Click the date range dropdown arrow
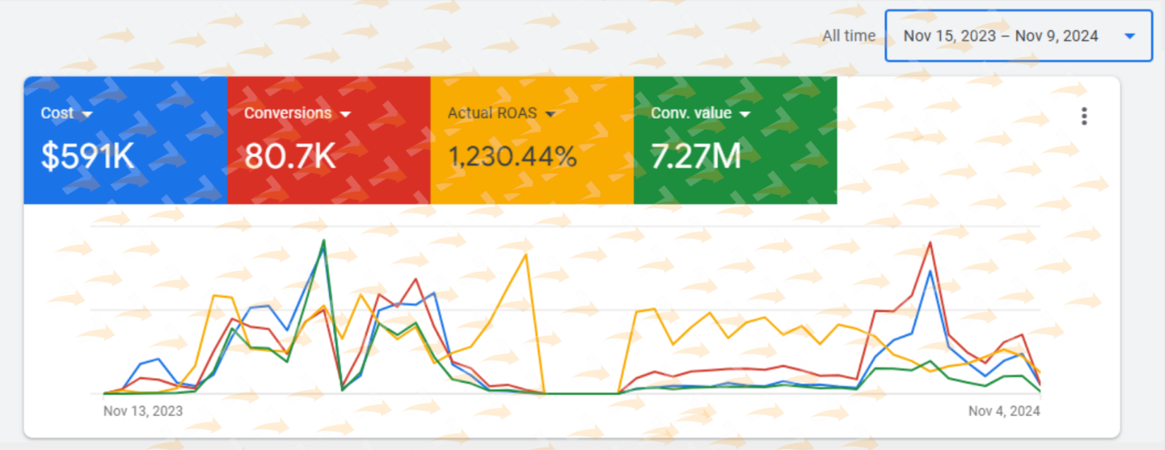Image resolution: width=1165 pixels, height=450 pixels. pyautogui.click(x=1129, y=36)
